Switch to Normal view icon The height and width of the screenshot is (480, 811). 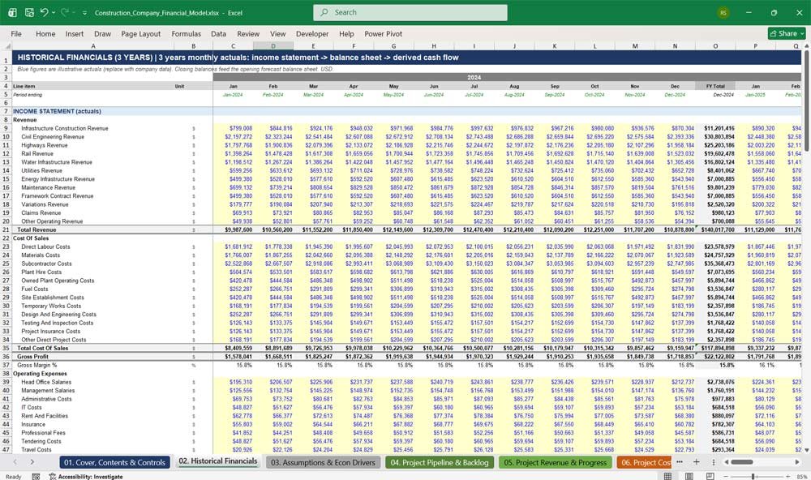point(668,477)
